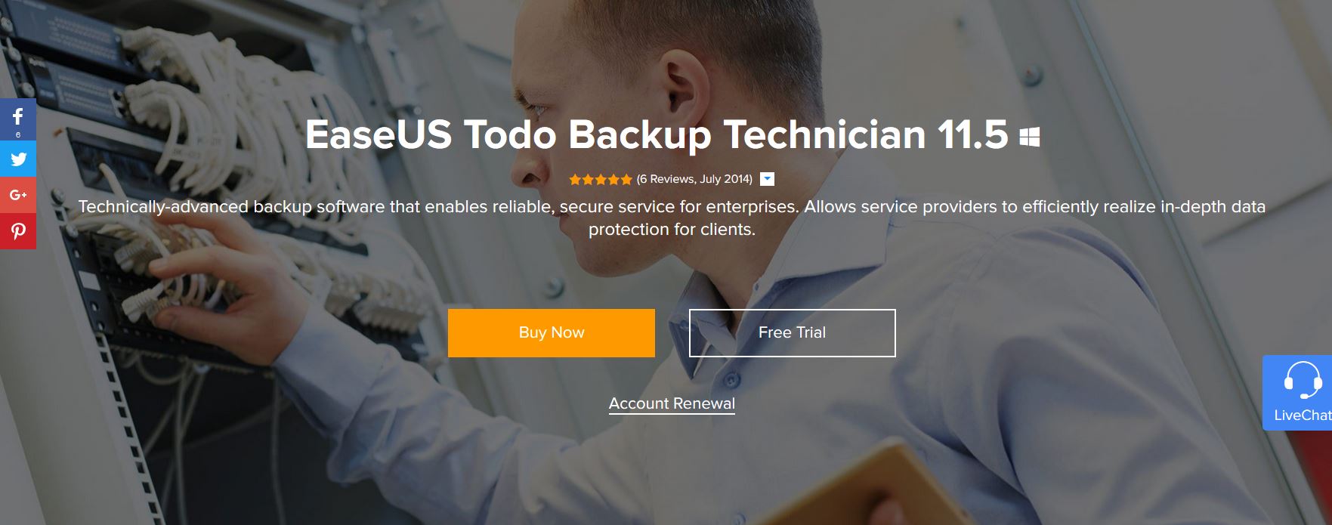
Task: Click the 'Technically-advanced backup software' description line
Action: [672, 207]
